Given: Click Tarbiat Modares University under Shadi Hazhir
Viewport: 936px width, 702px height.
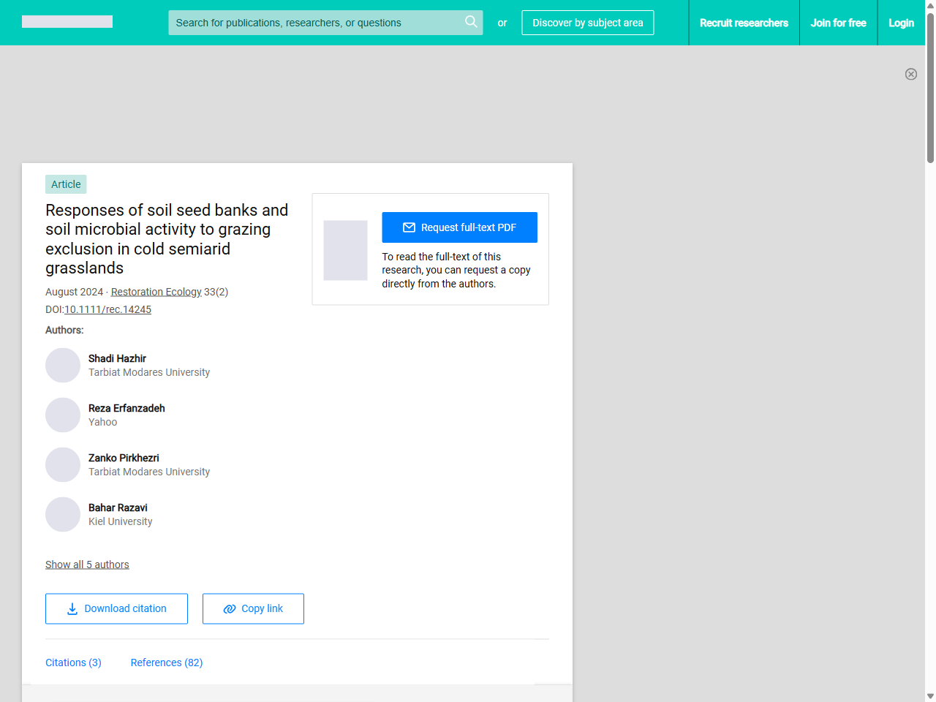Looking at the screenshot, I should pyautogui.click(x=149, y=372).
